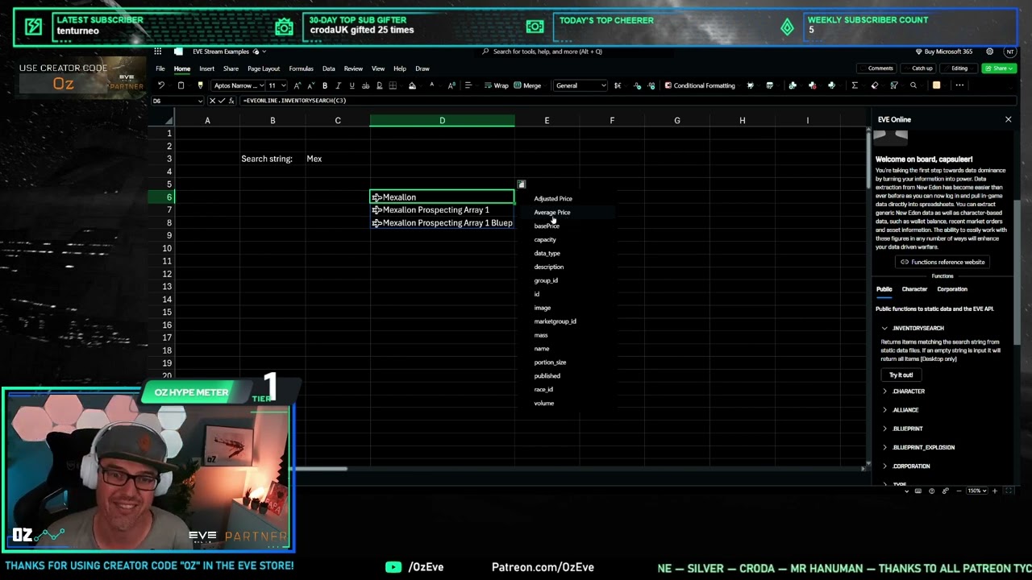Toggle Strikethrough formatting
The width and height of the screenshot is (1032, 580).
[366, 85]
